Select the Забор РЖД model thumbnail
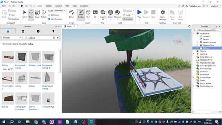The width and height of the screenshot is (222, 125). [48, 99]
